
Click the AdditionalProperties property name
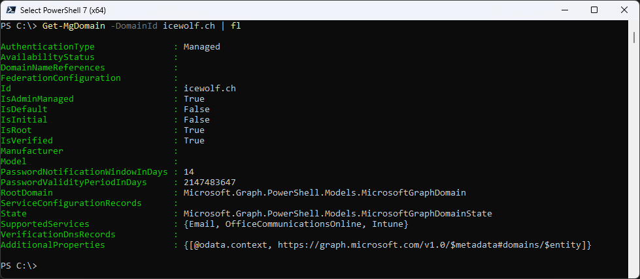pos(53,245)
